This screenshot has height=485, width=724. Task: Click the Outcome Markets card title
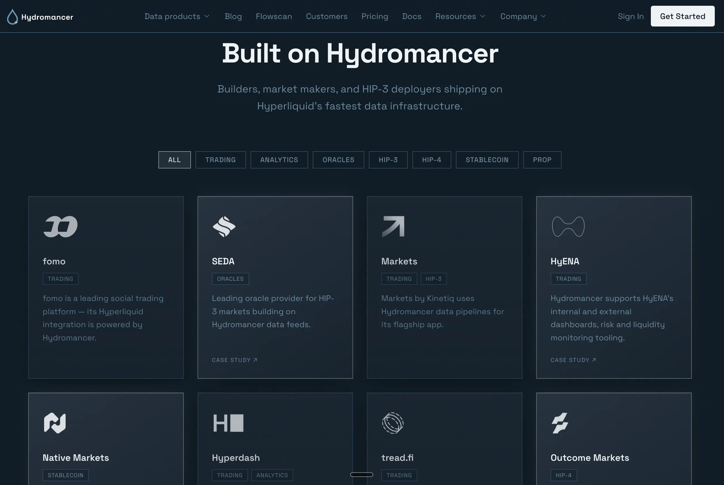(590, 458)
